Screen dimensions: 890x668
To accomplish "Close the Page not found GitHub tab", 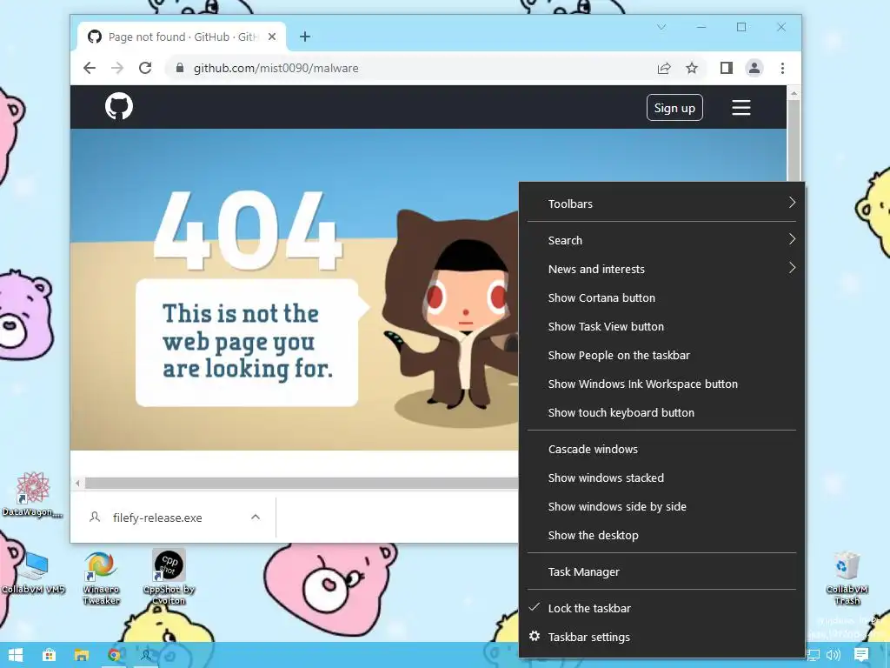I will click(272, 37).
